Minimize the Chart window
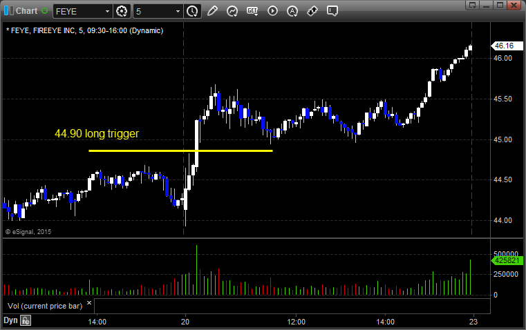 (487, 5)
